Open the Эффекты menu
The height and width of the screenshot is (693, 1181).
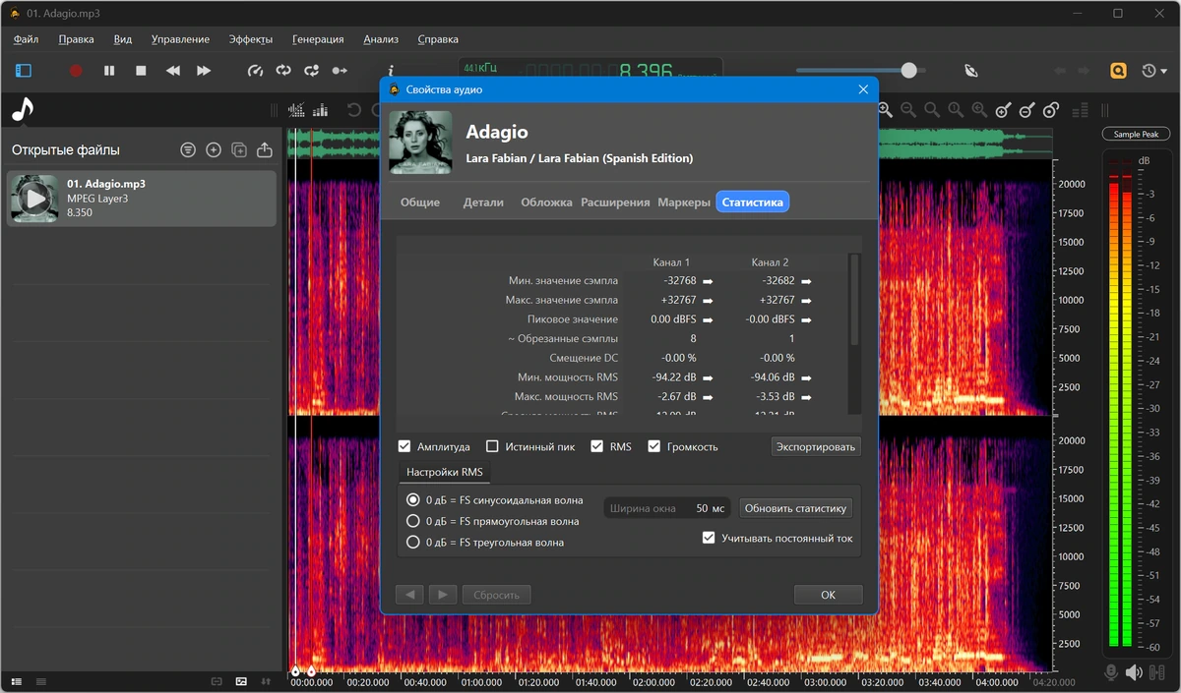tap(251, 39)
